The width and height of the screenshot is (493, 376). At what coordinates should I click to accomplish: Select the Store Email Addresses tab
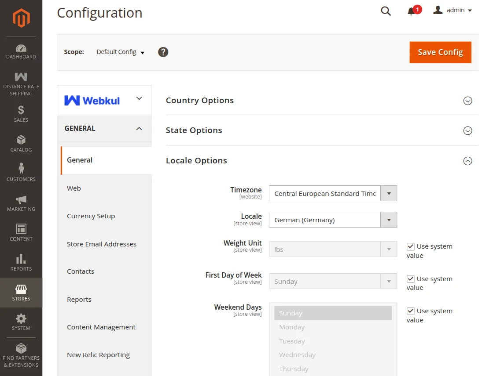click(x=102, y=244)
